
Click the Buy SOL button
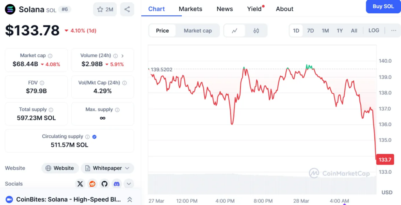click(x=383, y=7)
